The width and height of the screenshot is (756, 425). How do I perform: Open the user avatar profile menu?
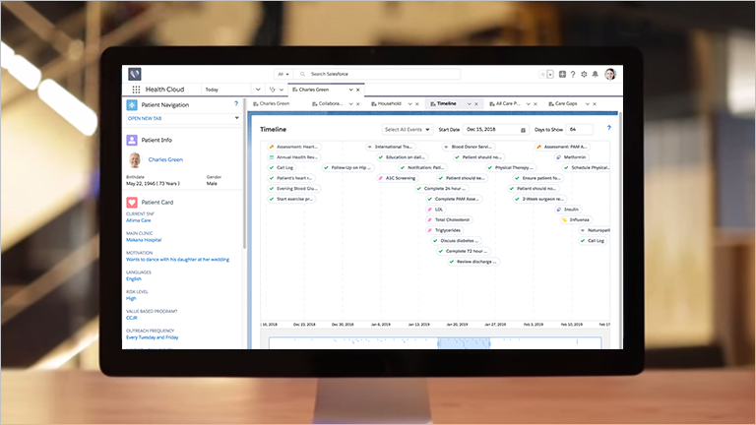tap(610, 74)
